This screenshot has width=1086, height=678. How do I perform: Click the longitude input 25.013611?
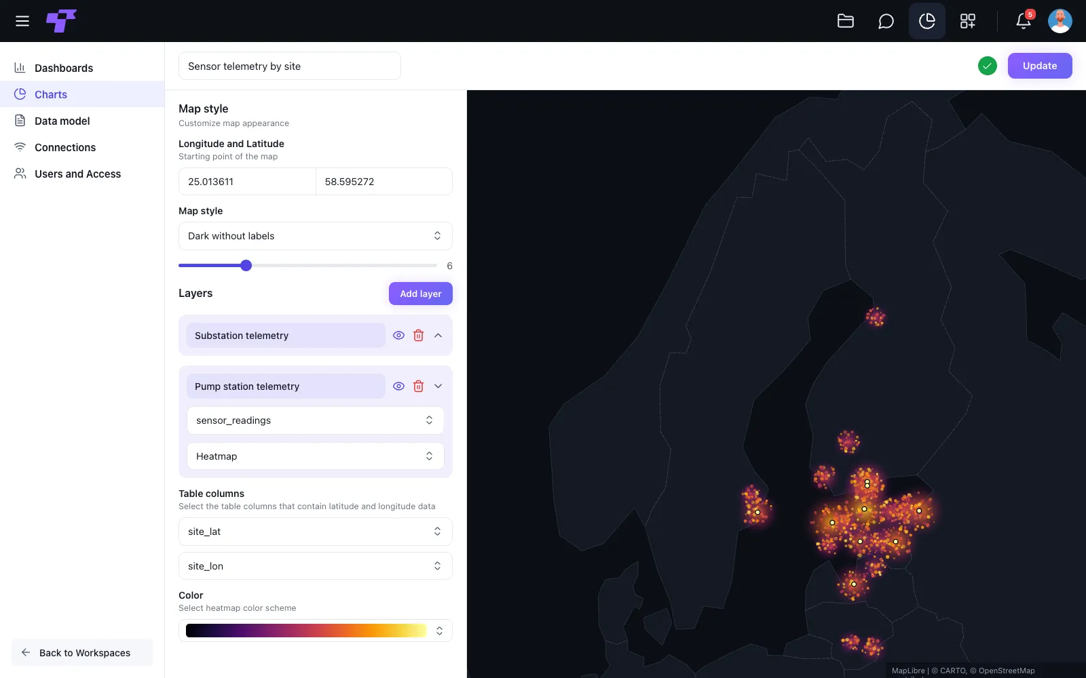point(247,182)
